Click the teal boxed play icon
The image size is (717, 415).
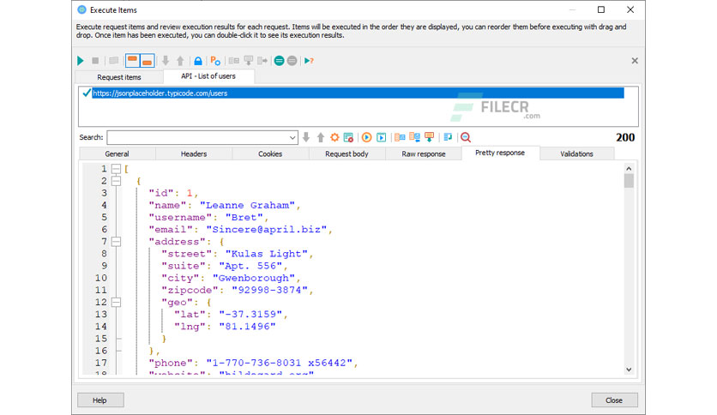[382, 137]
